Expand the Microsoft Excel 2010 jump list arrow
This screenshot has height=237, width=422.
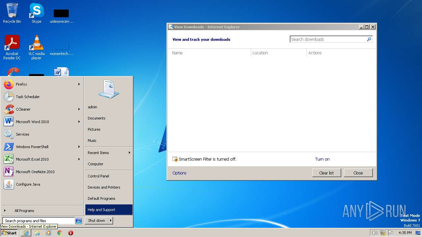coord(79,159)
